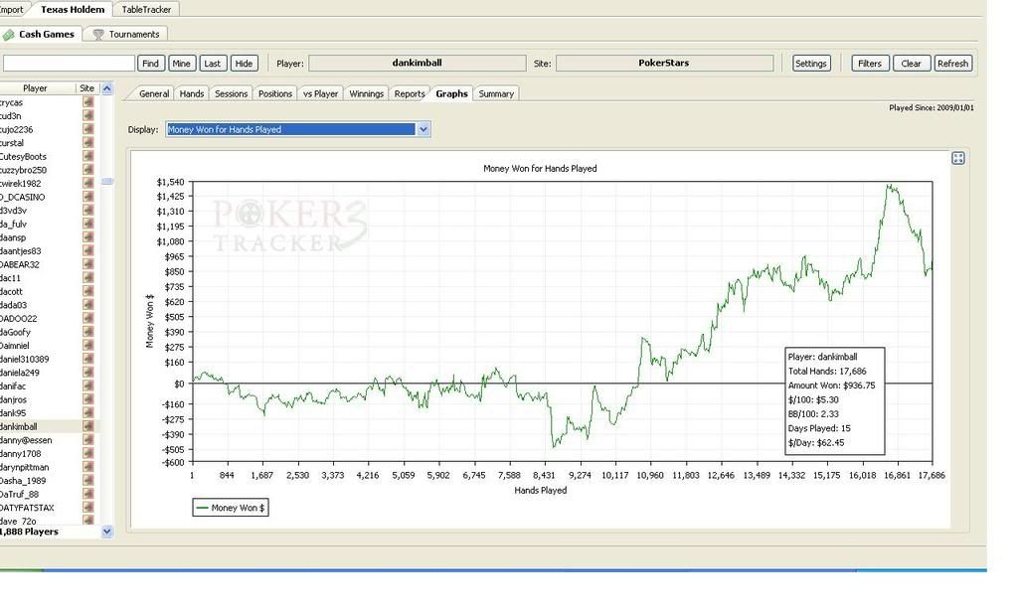
Task: Click the Last button
Action: pyautogui.click(x=213, y=63)
